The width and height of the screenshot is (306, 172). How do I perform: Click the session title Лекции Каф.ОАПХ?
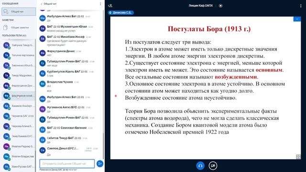(x=201, y=6)
